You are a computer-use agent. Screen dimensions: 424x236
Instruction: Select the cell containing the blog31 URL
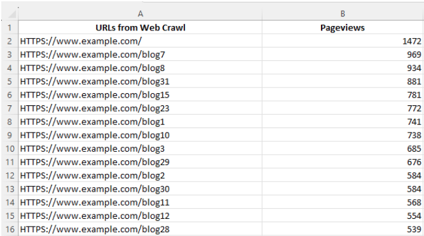(x=140, y=81)
